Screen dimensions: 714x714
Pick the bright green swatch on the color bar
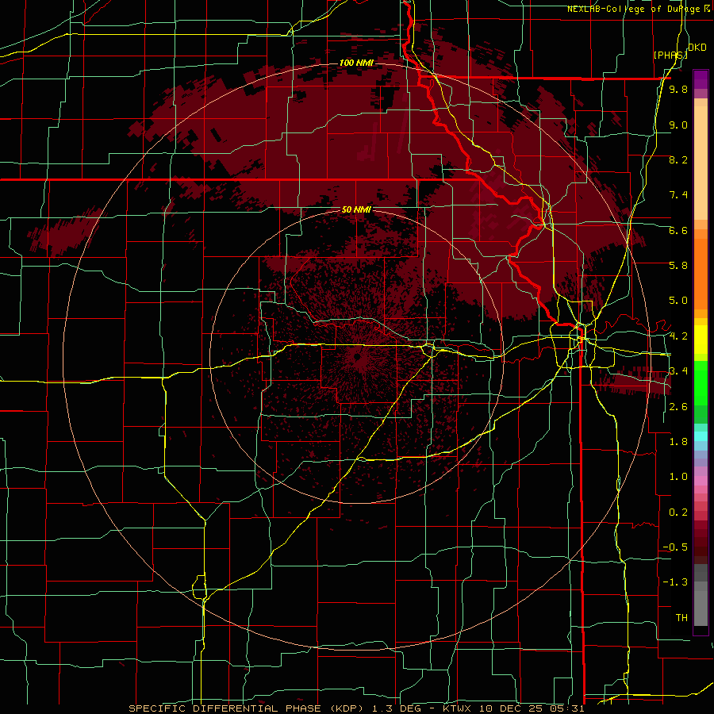click(701, 383)
